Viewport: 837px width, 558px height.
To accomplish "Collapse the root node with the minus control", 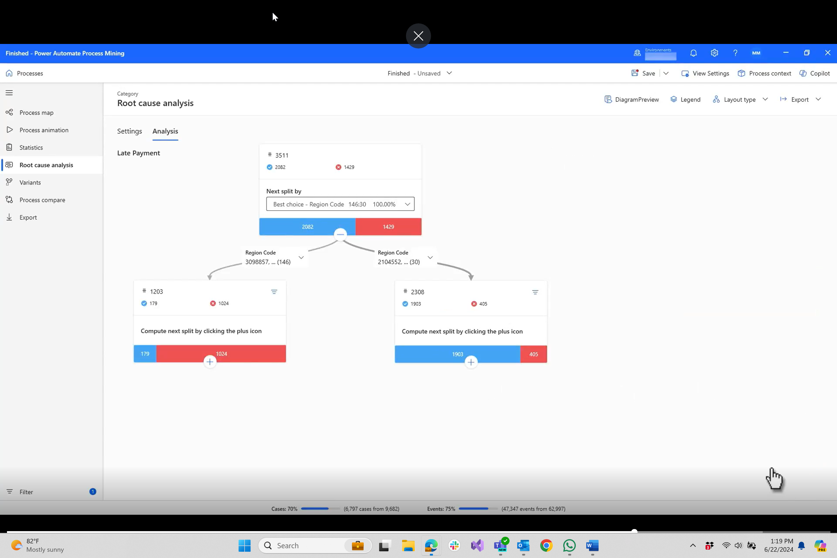I will [340, 234].
